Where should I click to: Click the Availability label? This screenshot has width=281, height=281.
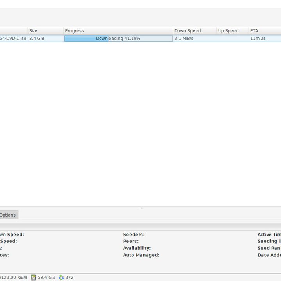coord(137,248)
